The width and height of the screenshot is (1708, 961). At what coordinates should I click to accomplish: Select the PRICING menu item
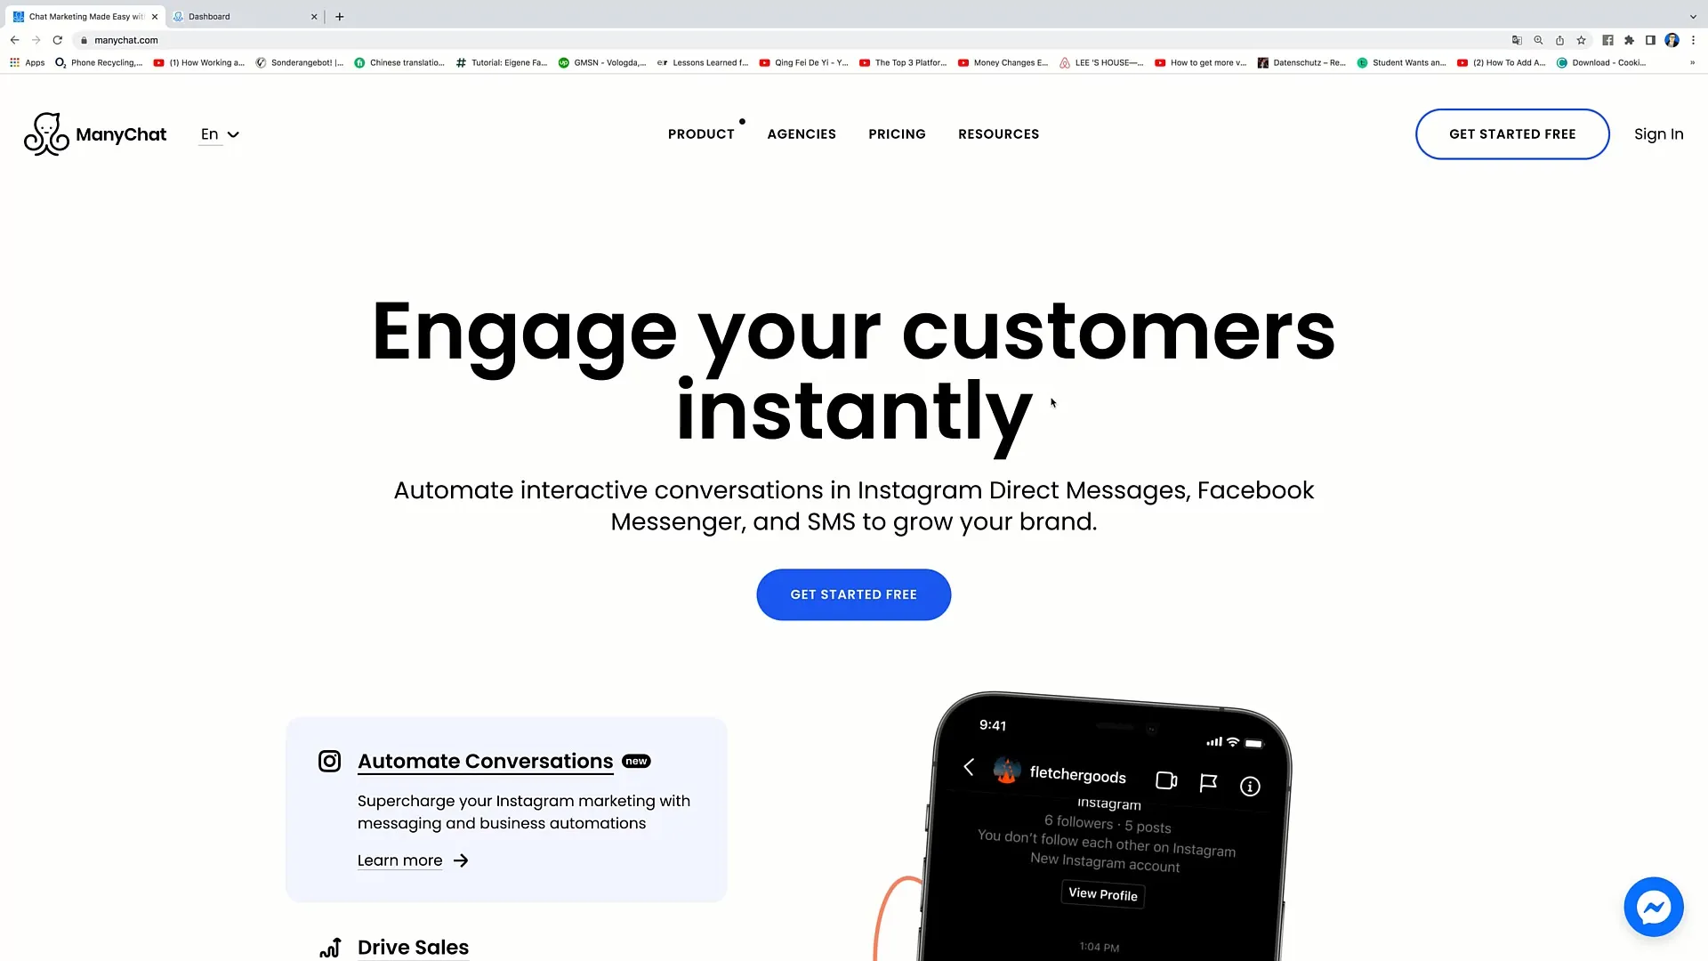[898, 133]
